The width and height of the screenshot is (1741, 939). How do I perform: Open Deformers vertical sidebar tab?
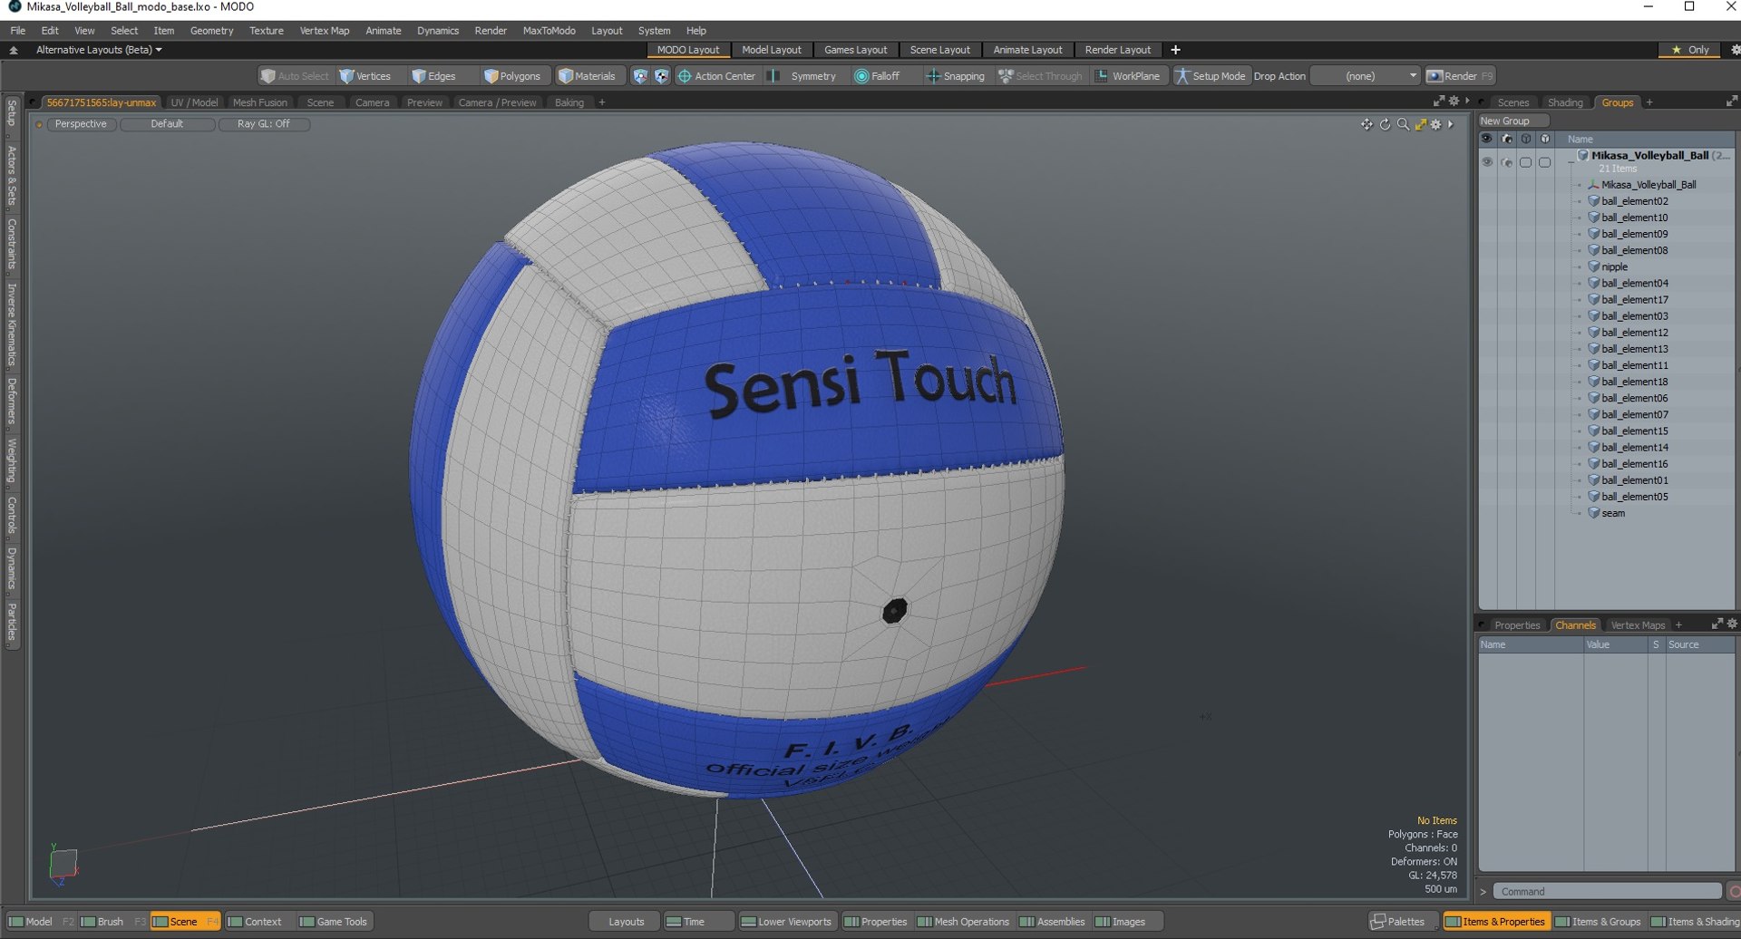pyautogui.click(x=12, y=402)
